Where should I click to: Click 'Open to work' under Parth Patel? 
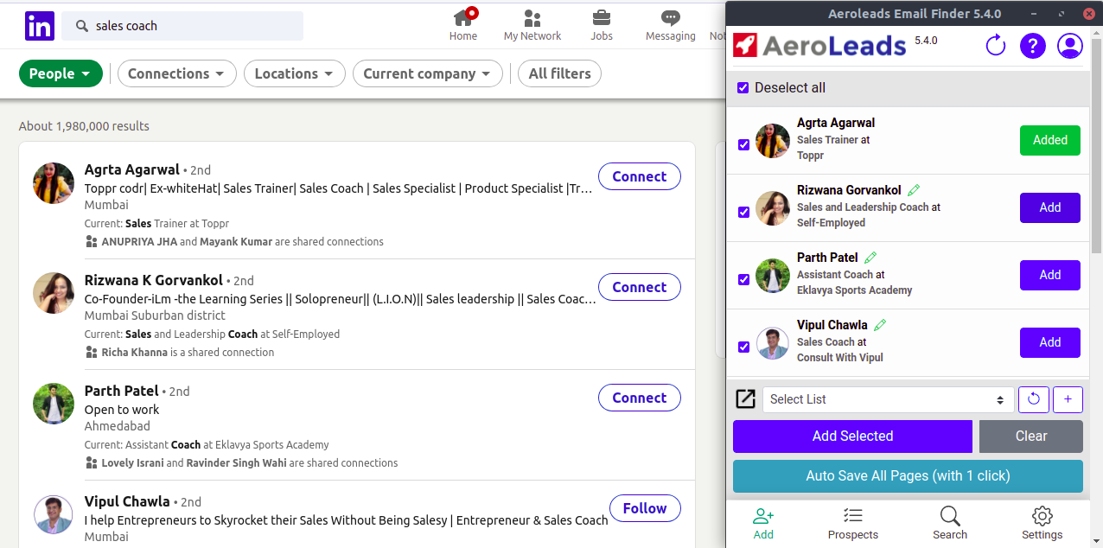(x=122, y=410)
